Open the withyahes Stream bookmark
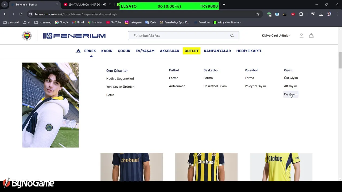Viewport: 342px width, 192px height. pyautogui.click(x=228, y=22)
